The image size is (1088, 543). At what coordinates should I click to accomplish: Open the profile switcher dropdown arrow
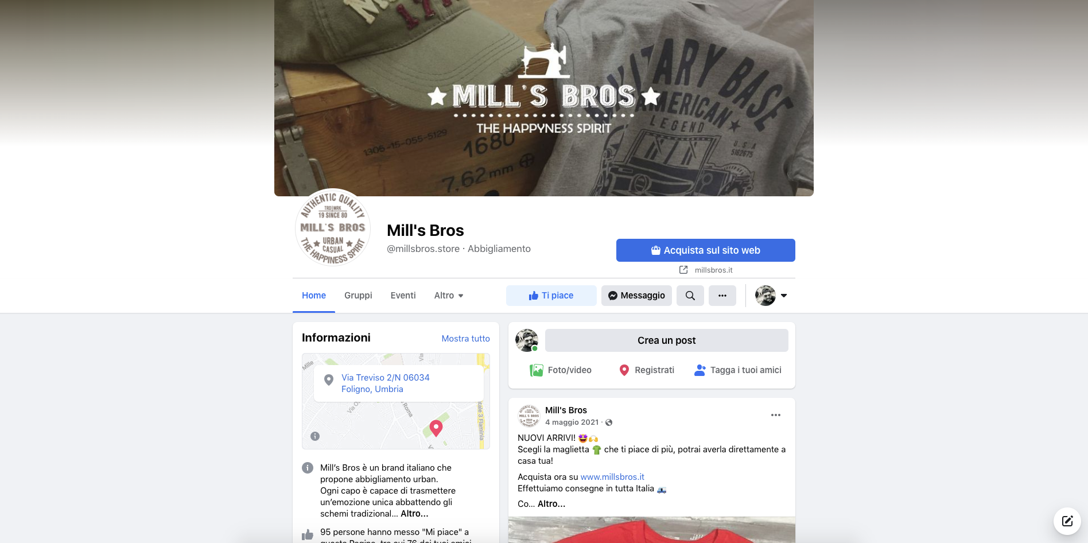pos(784,296)
